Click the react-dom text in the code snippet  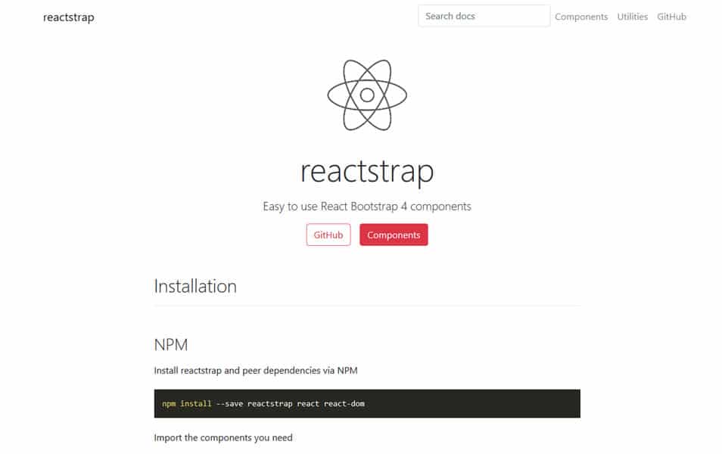(x=347, y=403)
